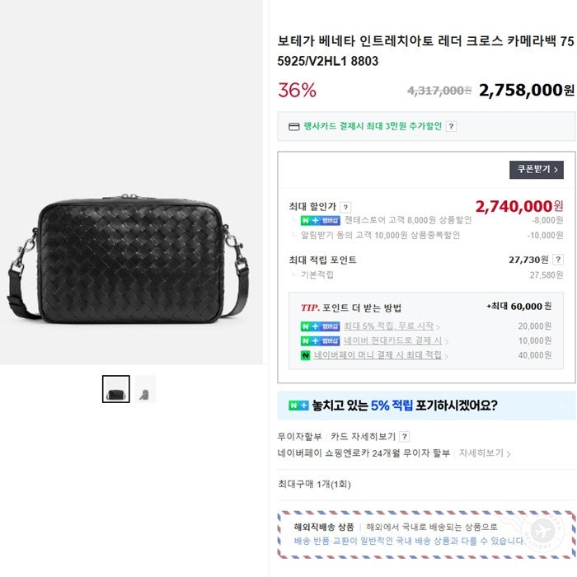The height and width of the screenshot is (577, 577).
Task: Click the credit card icon in promo banner
Action: coord(293,127)
